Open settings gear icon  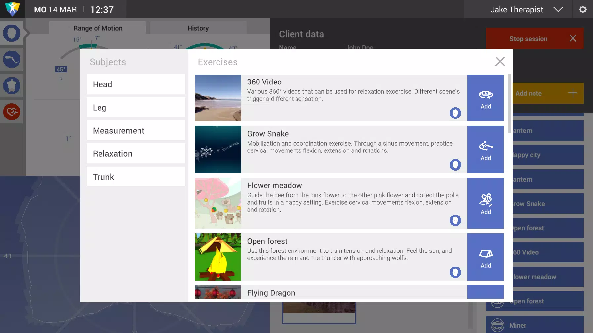coord(583,9)
